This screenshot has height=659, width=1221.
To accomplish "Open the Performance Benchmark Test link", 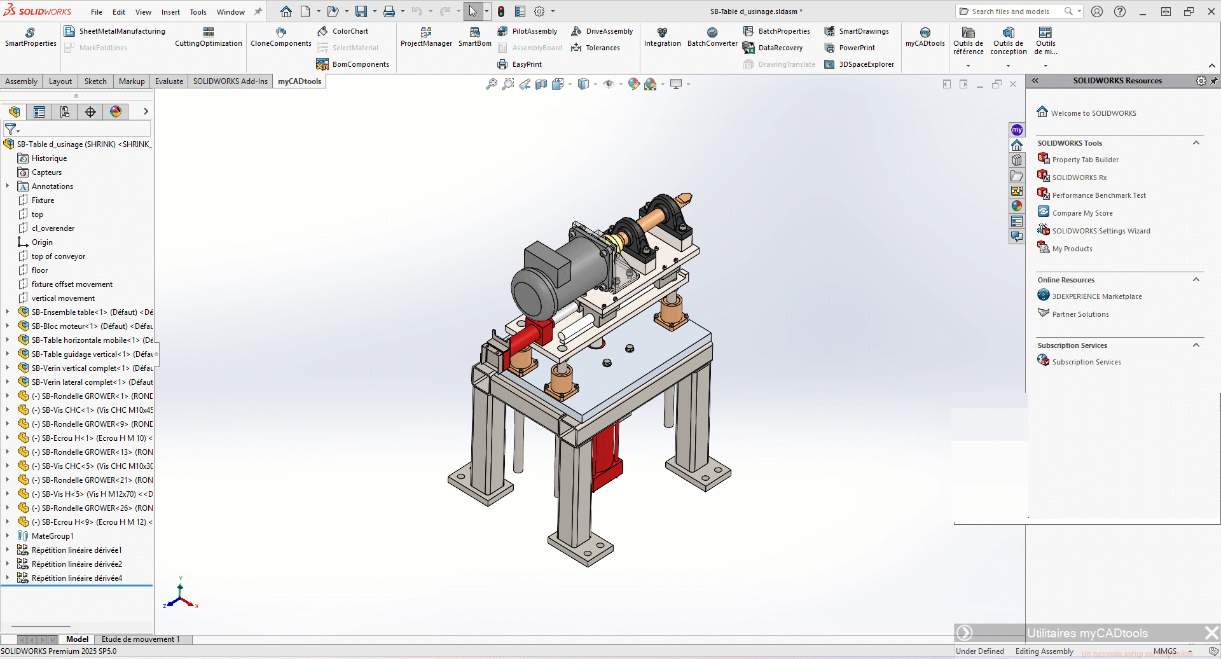I will tap(1098, 195).
